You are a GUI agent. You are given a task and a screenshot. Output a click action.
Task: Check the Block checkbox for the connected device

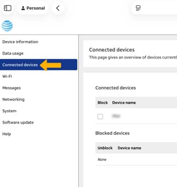(x=100, y=116)
